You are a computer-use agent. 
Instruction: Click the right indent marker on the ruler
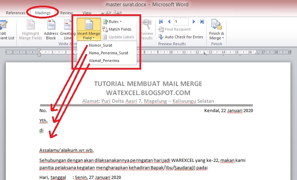[x=257, y=53]
